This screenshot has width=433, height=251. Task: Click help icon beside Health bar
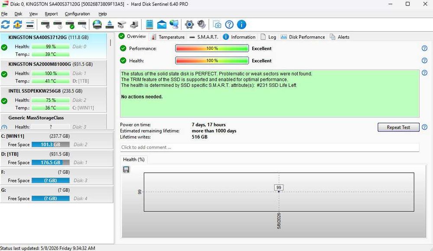(424, 60)
